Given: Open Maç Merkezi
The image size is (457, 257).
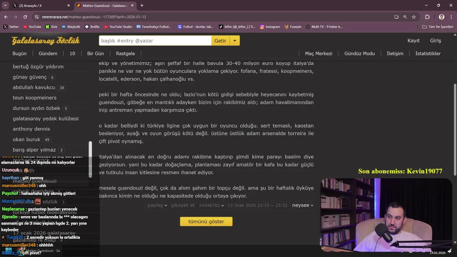Looking at the screenshot, I should pyautogui.click(x=318, y=54).
